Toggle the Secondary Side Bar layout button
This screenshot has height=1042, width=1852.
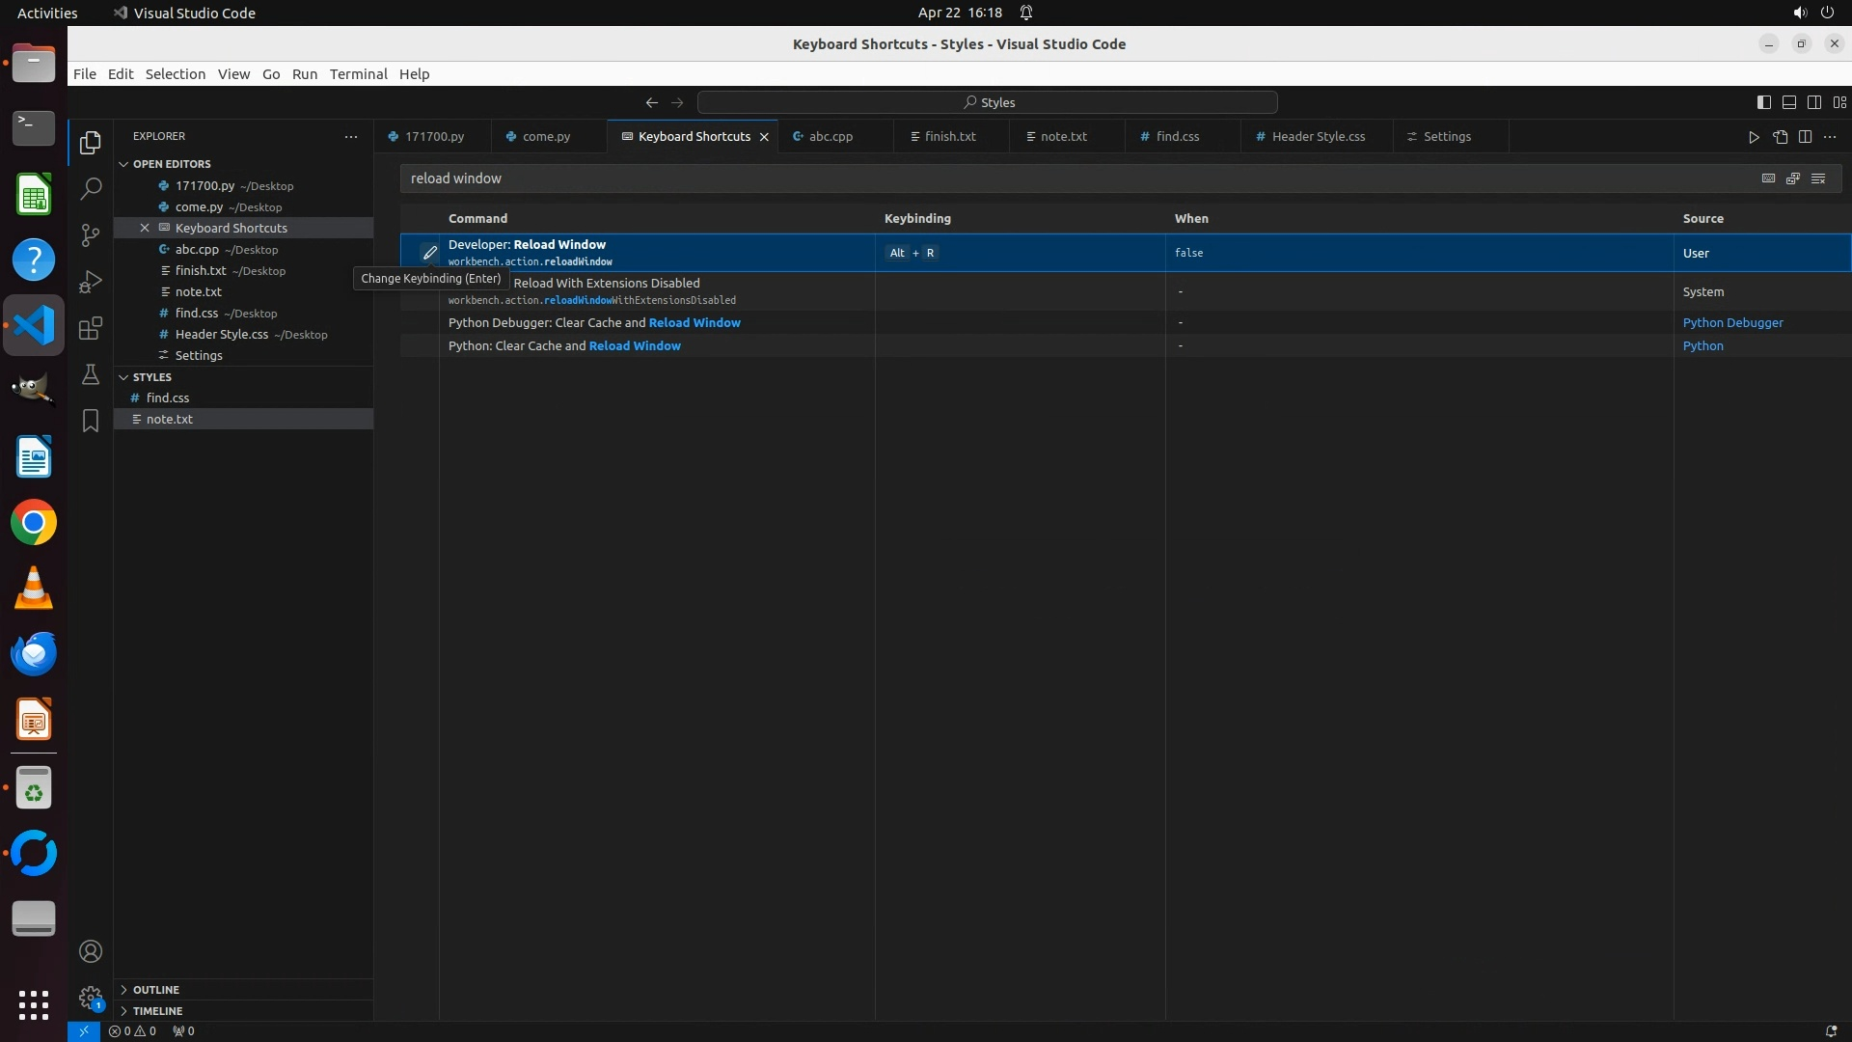point(1813,102)
